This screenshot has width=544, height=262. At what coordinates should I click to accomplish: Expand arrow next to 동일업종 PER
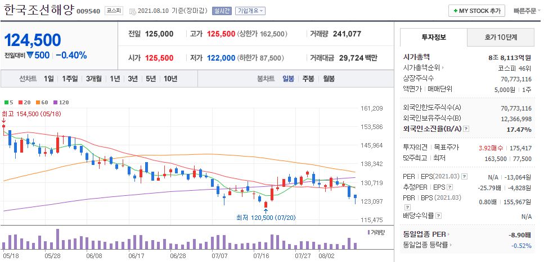tap(449, 235)
